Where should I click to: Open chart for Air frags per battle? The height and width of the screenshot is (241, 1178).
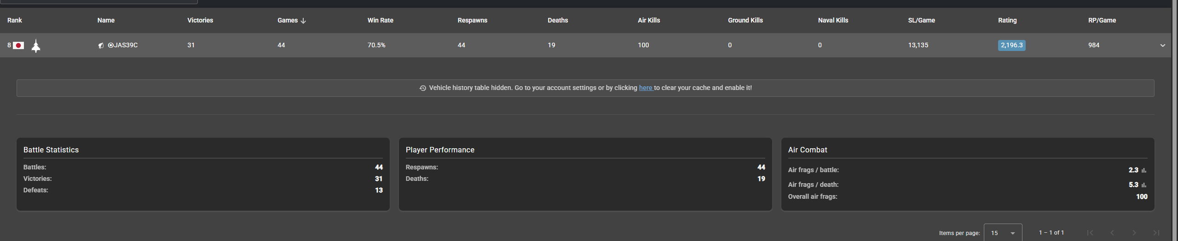pyautogui.click(x=1144, y=170)
